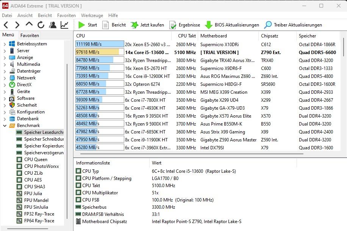
Task: Switch to the Menü sidebar tab
Action: 8,35
